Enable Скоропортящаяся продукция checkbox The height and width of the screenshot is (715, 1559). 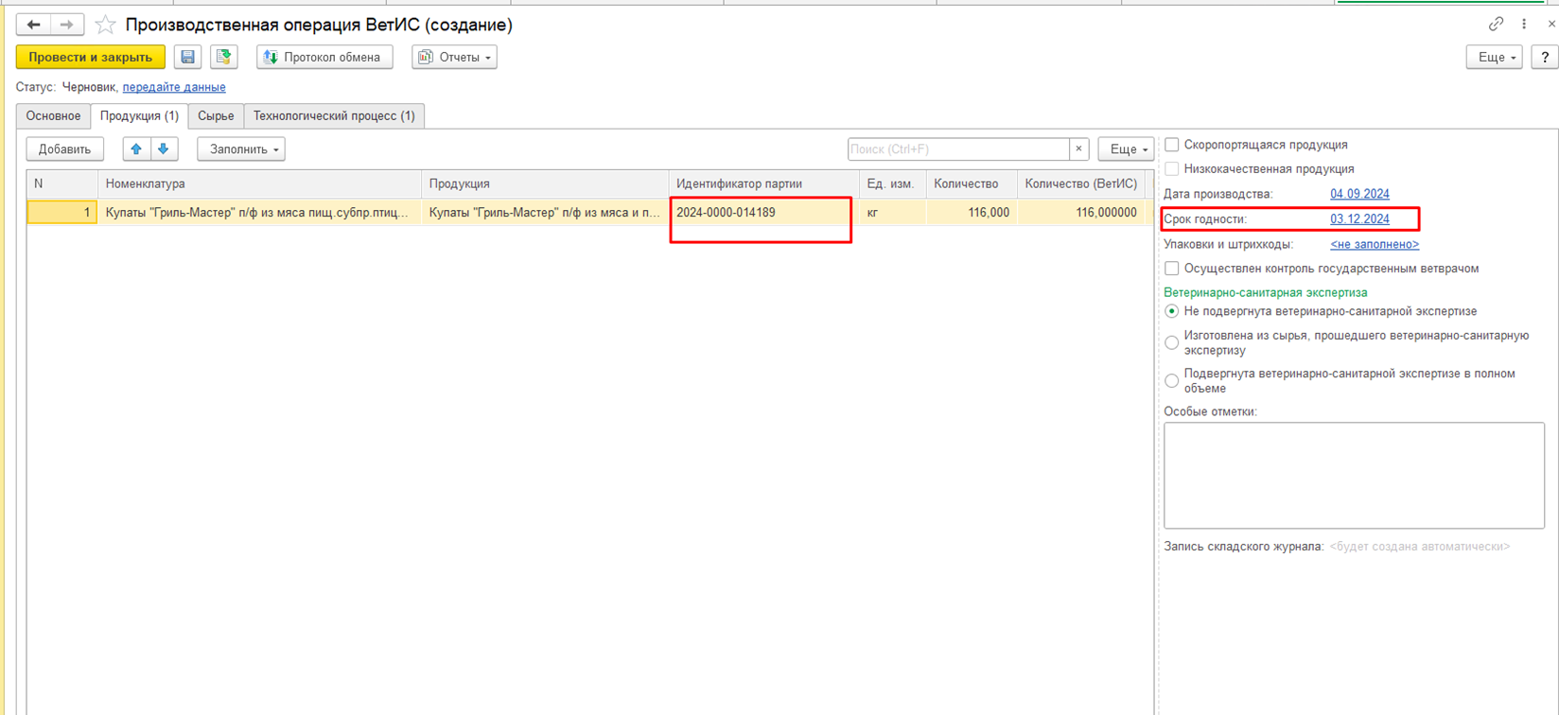[1172, 145]
